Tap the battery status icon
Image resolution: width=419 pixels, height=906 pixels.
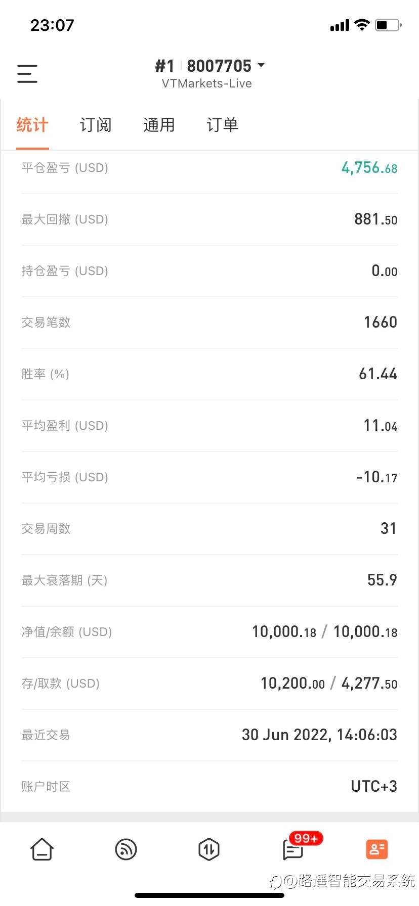click(388, 25)
